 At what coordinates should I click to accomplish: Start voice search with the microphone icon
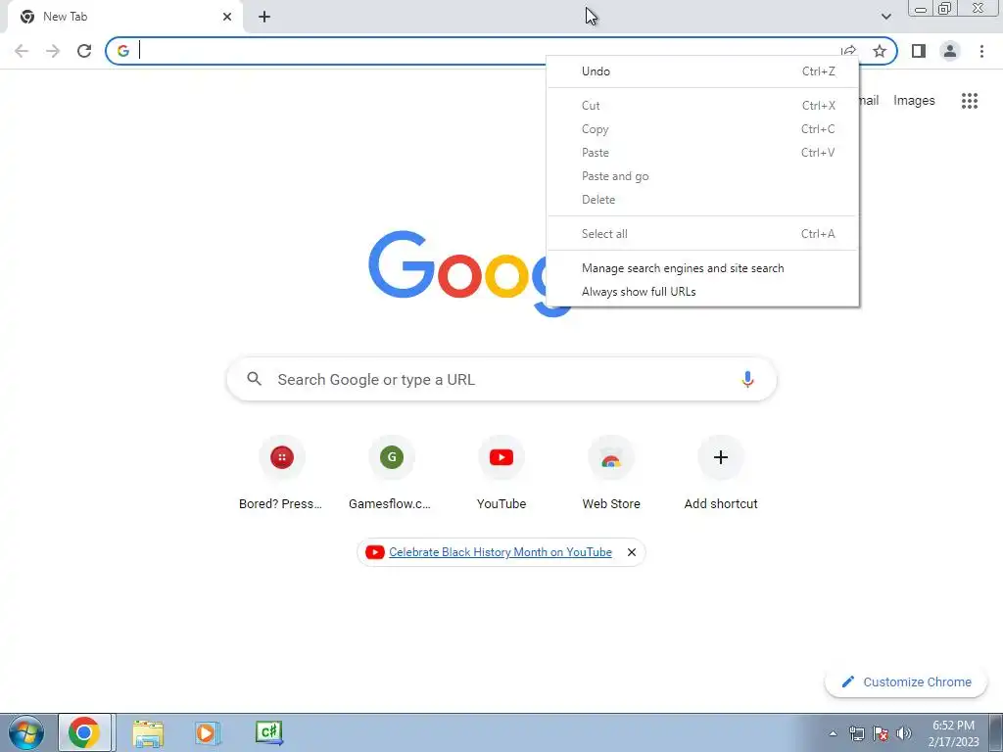tap(747, 379)
